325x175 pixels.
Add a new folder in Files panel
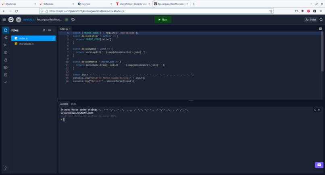[50, 30]
